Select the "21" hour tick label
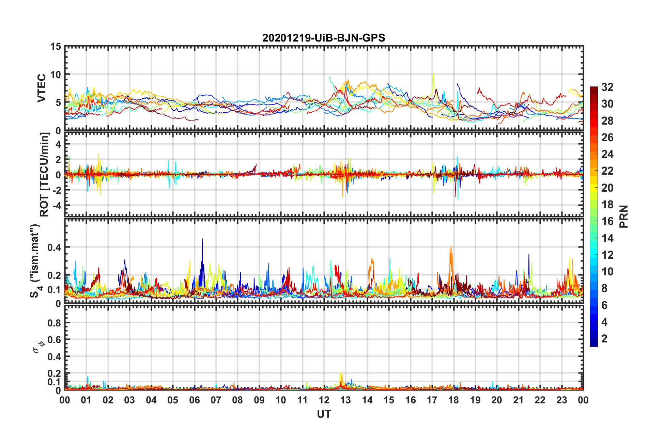Viewport: 648px width, 433px height. coord(519,400)
